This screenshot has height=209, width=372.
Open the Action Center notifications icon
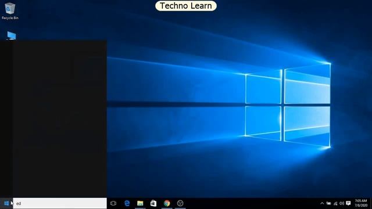click(348, 203)
